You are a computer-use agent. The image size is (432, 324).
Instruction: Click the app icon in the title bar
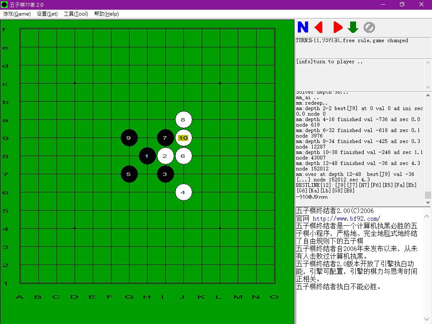tap(4, 4)
